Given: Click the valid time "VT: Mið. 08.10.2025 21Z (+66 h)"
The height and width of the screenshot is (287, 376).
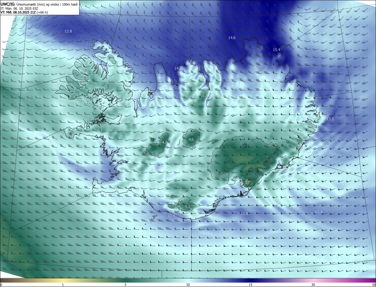Looking at the screenshot, I should click(x=24, y=12).
